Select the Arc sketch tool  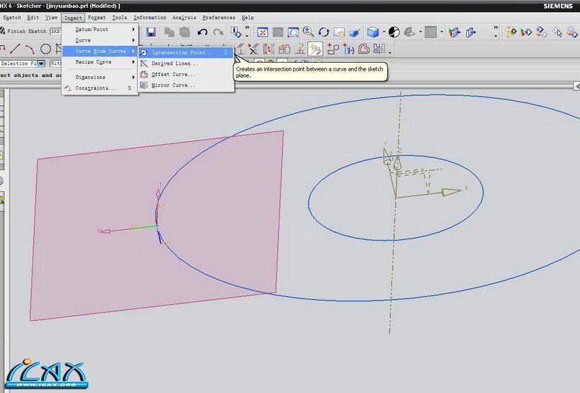[30, 49]
